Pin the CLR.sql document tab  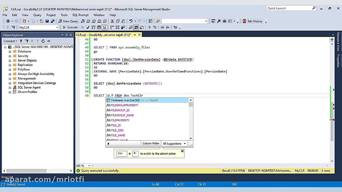click(x=135, y=35)
